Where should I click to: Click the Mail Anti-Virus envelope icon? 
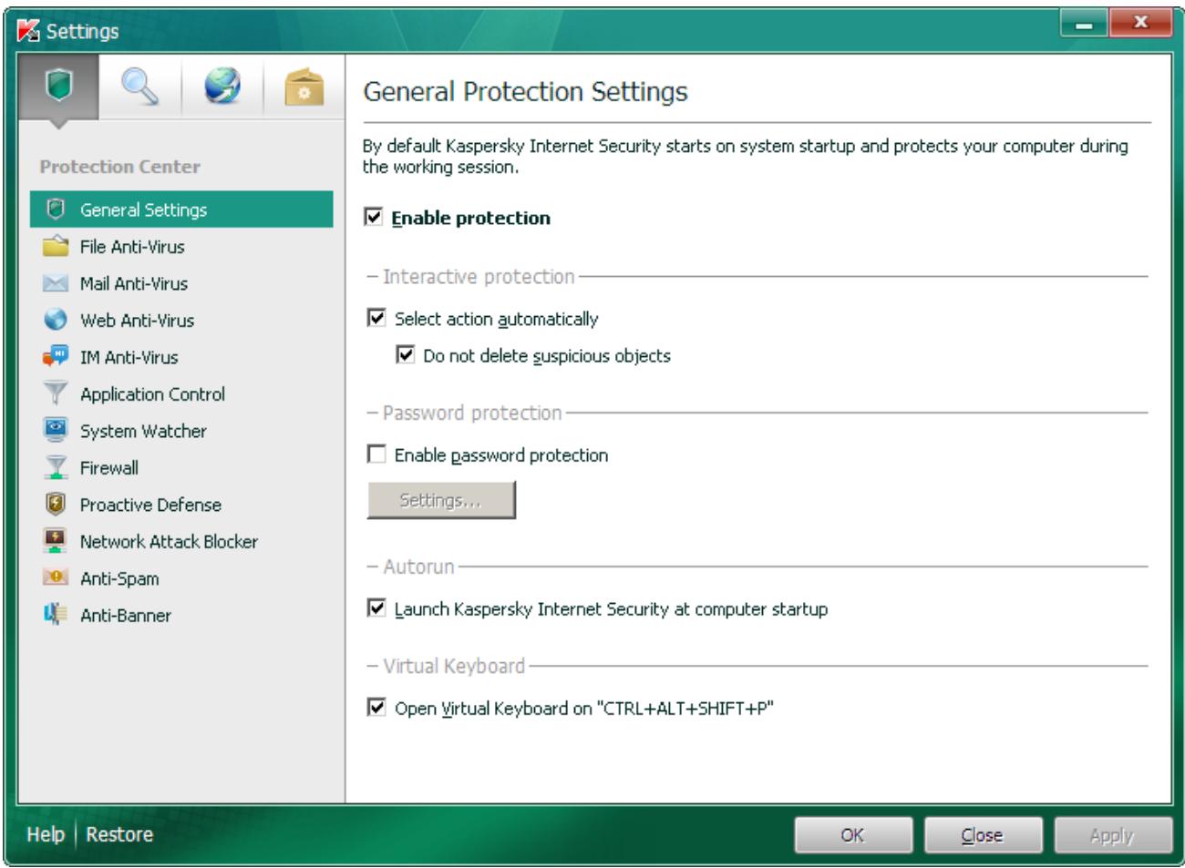point(56,283)
